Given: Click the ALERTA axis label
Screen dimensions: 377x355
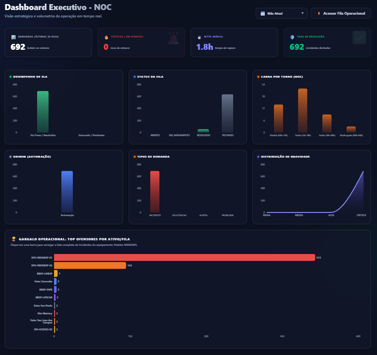Looking at the screenshot, I should (x=203, y=215).
